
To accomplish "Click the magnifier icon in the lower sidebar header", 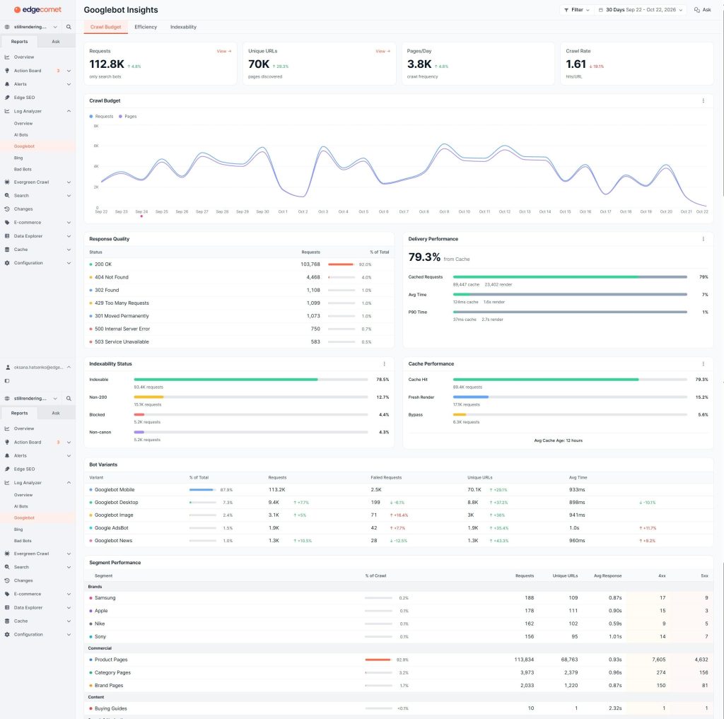I will pos(69,399).
